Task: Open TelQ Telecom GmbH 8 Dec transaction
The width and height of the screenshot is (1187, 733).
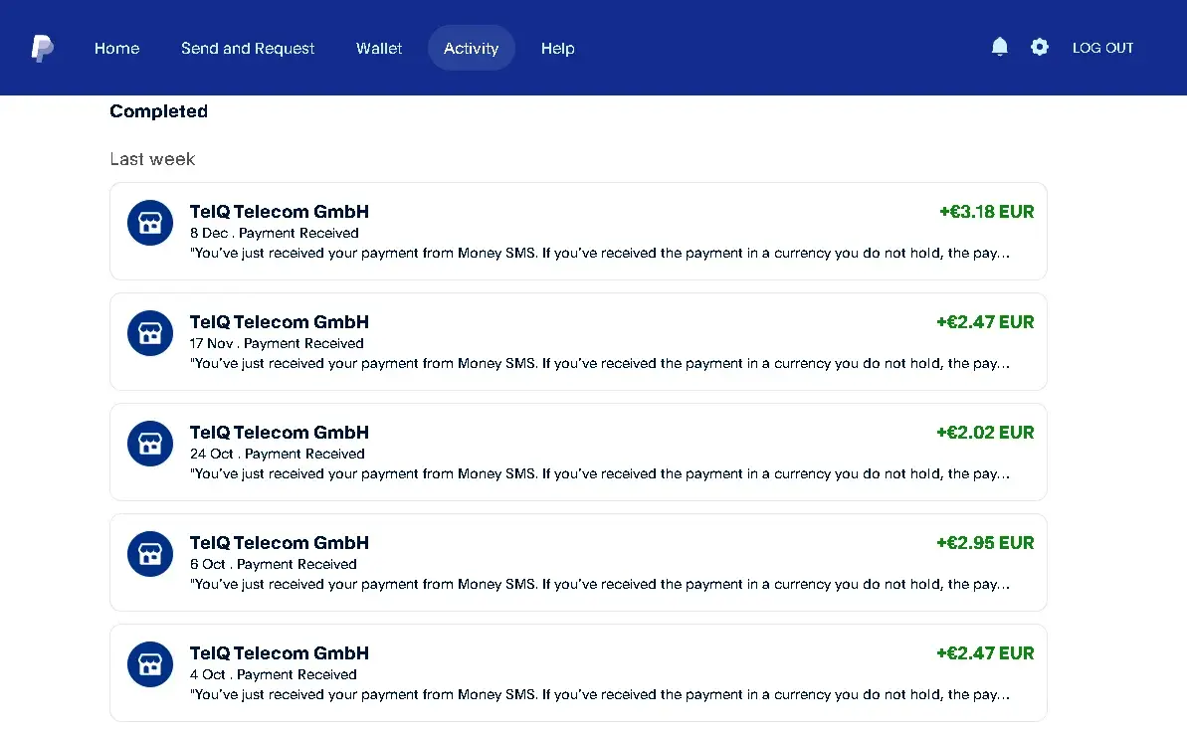Action: coord(578,231)
